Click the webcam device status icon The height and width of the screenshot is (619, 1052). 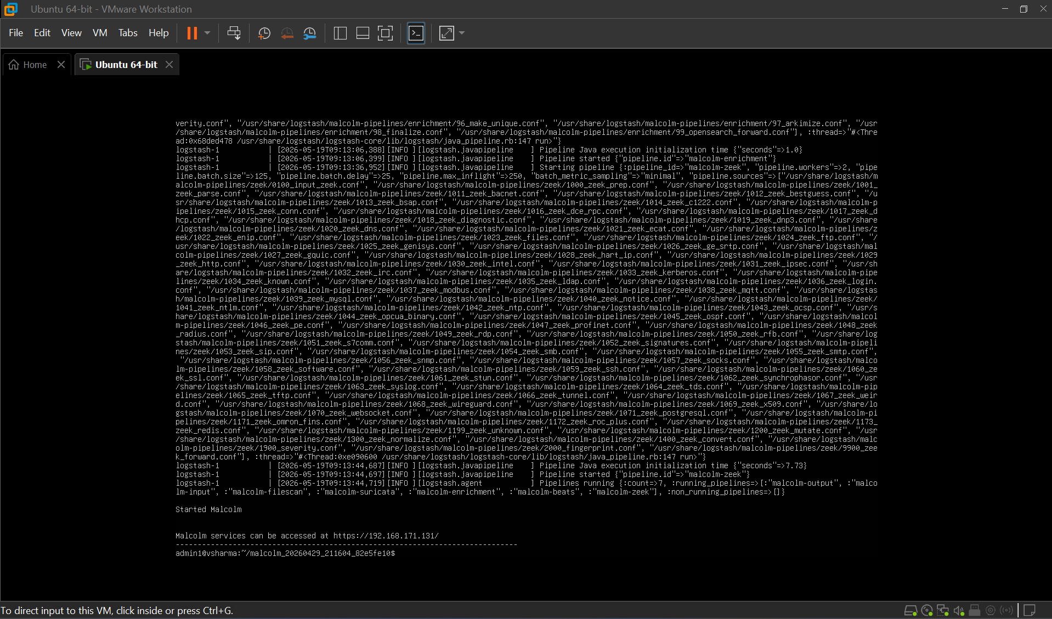[x=991, y=610]
